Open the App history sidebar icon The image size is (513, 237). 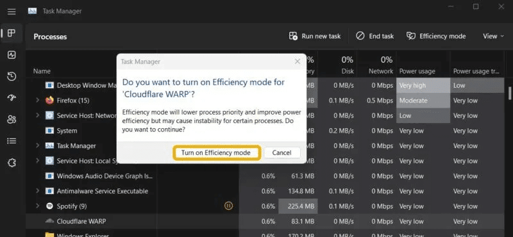tap(12, 76)
